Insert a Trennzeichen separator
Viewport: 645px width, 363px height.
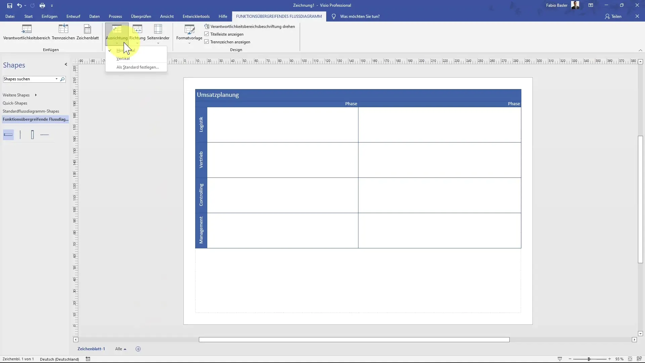tap(63, 32)
